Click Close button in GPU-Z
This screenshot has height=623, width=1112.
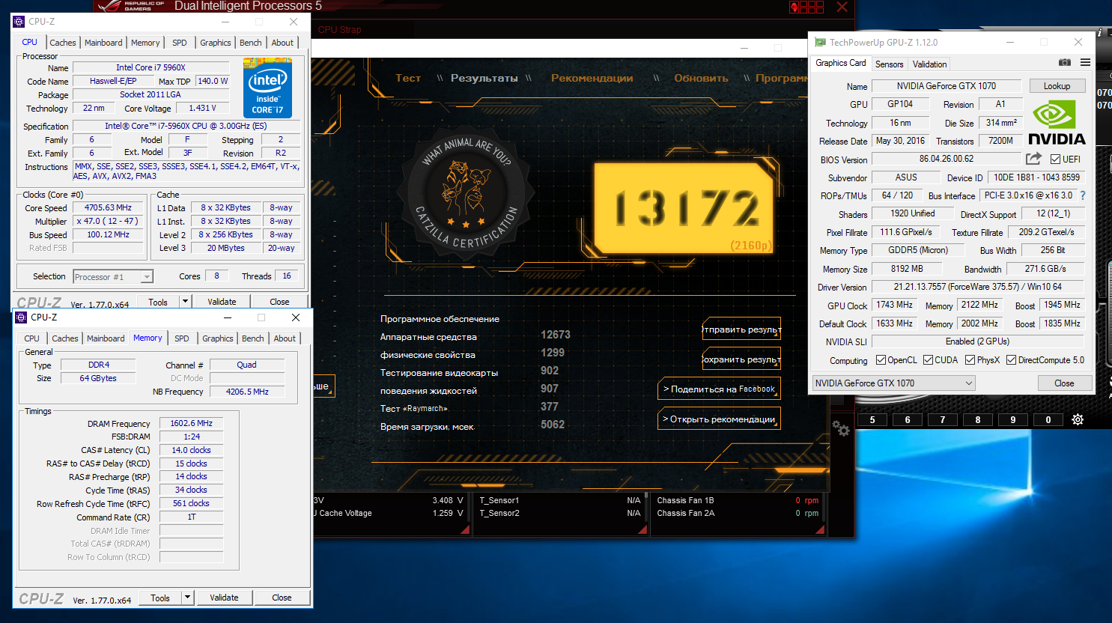(1064, 383)
